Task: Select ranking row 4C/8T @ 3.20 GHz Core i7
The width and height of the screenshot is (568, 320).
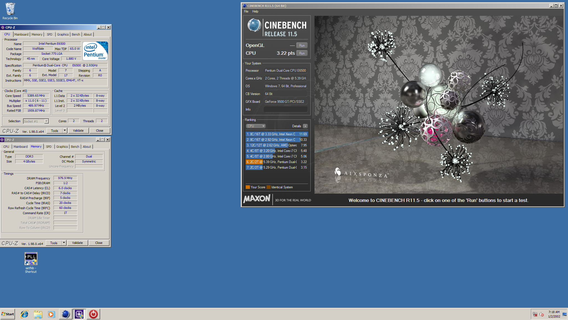Action: [x=277, y=151]
